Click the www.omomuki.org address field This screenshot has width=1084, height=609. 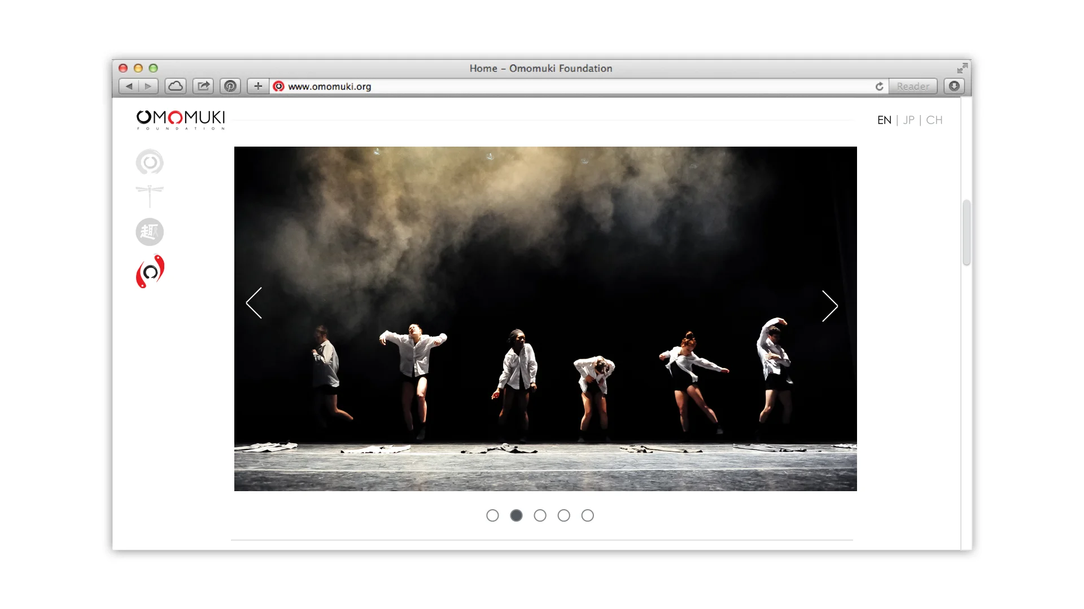click(x=329, y=86)
